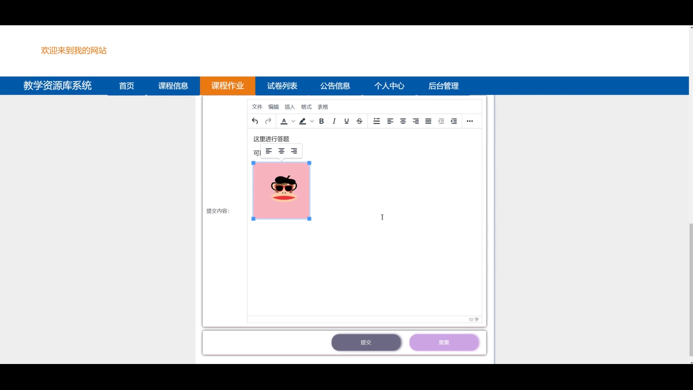This screenshot has height=390, width=693.
Task: Click the 提交 submit button
Action: [x=366, y=342]
